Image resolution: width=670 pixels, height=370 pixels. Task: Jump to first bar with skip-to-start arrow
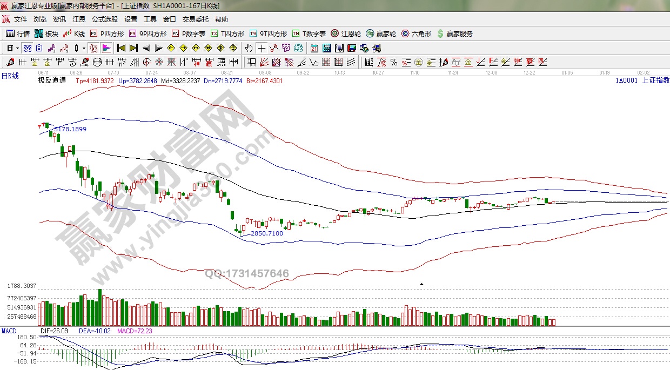click(x=121, y=48)
